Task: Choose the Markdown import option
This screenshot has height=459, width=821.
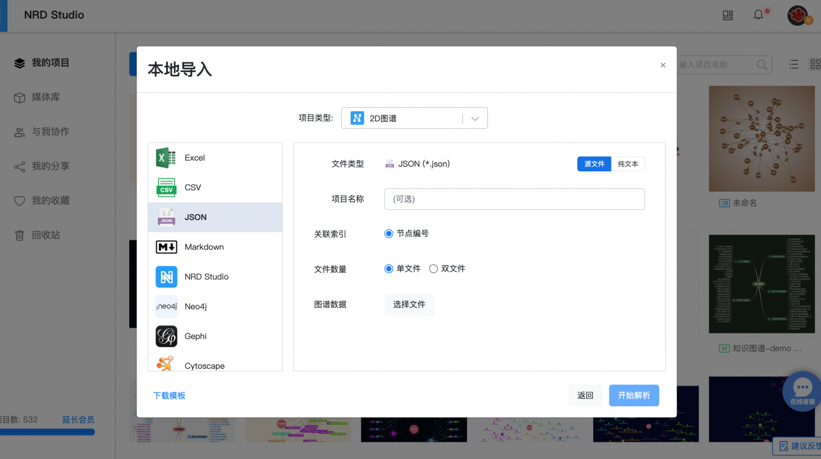Action: pyautogui.click(x=204, y=247)
